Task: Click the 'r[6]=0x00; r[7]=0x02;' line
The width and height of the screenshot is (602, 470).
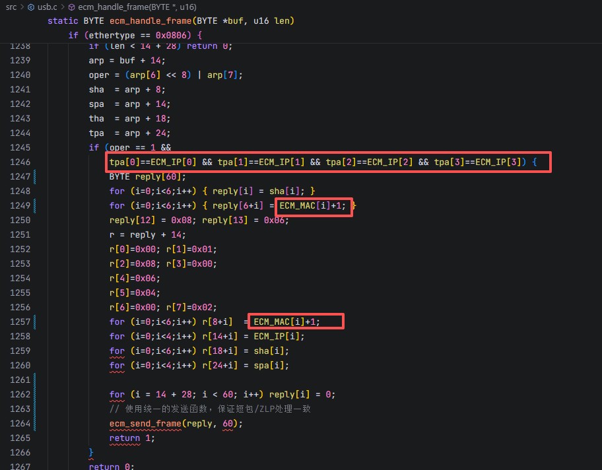Action: [163, 307]
